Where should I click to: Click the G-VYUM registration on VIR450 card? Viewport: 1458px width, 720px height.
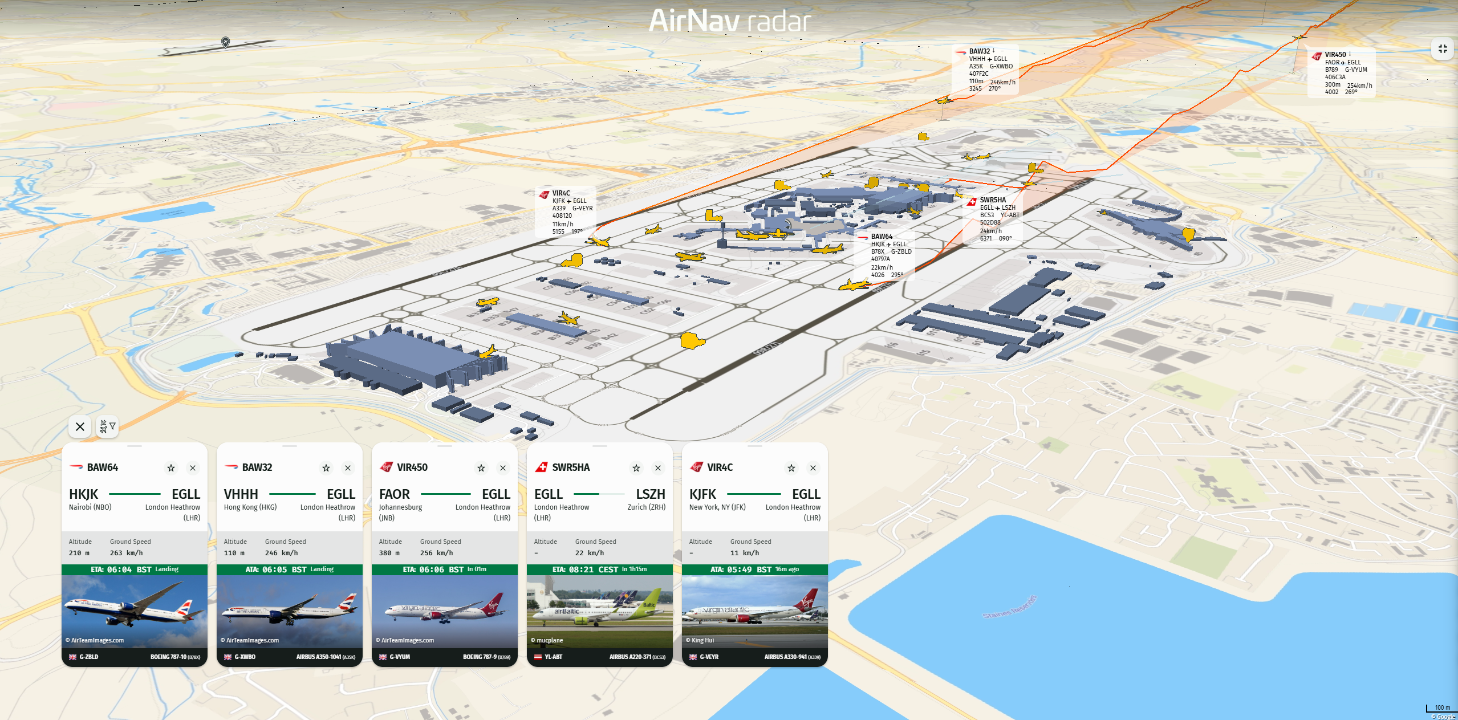(400, 657)
